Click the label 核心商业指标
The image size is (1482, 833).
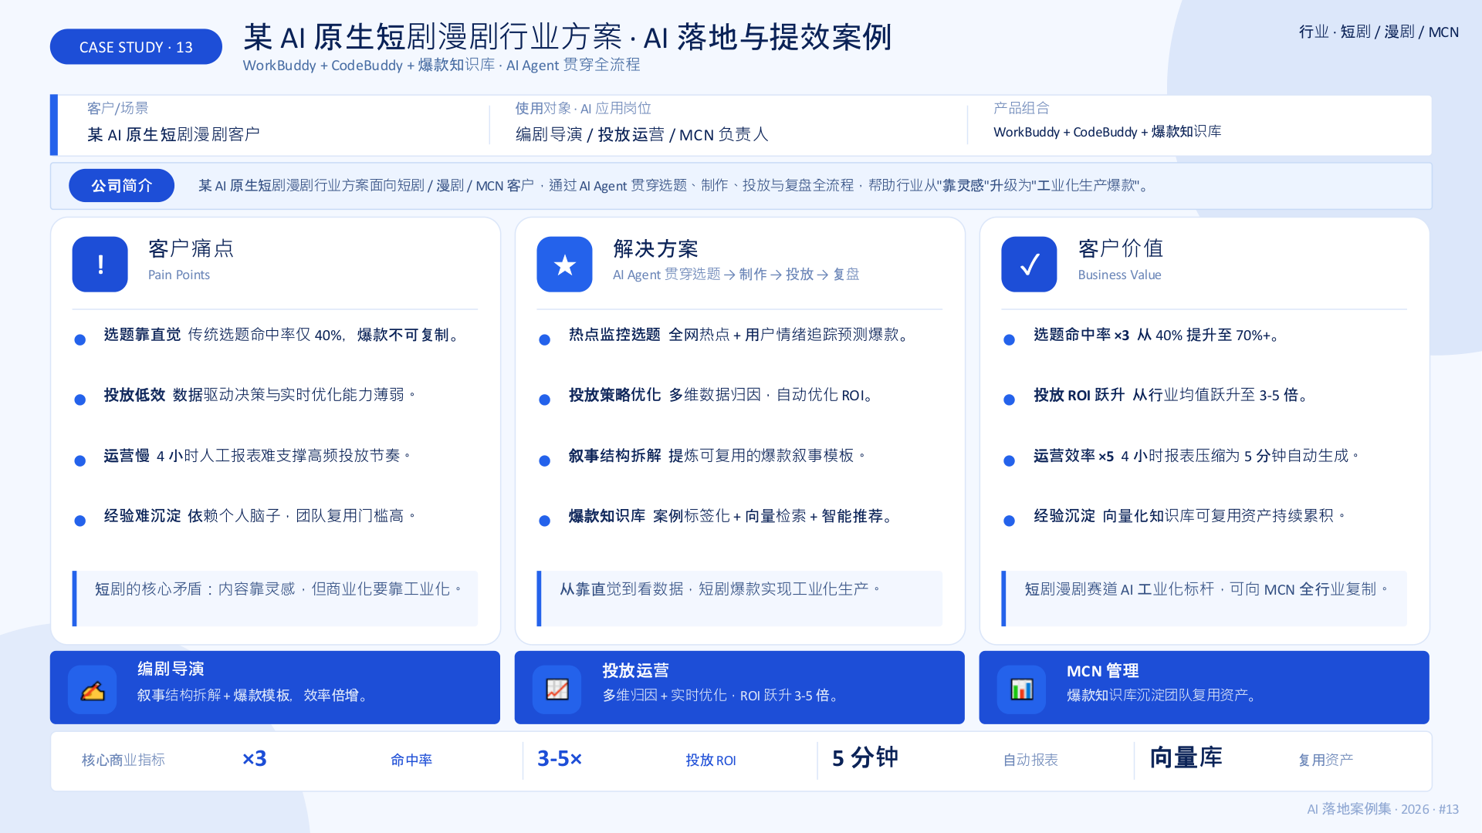coord(123,760)
